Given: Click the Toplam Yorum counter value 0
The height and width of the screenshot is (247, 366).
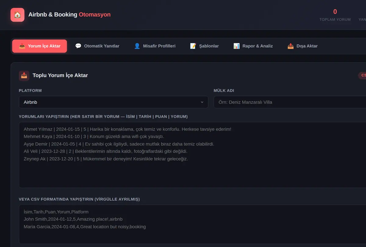Looking at the screenshot, I should point(335,12).
